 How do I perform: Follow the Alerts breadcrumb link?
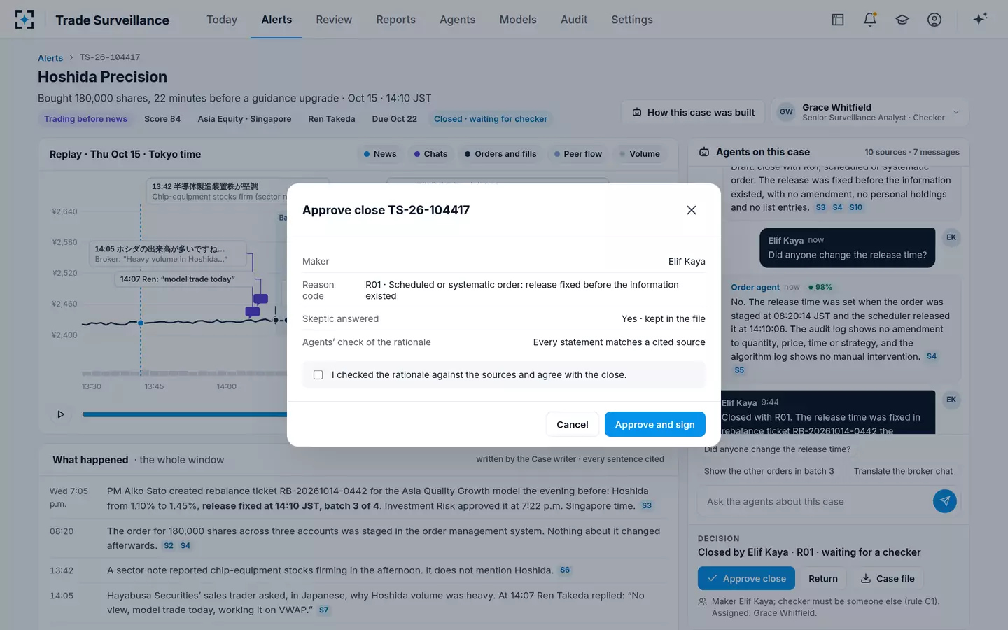[50, 58]
